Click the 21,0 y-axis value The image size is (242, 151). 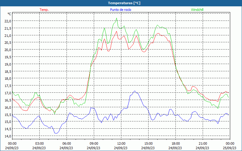(x=8, y=36)
